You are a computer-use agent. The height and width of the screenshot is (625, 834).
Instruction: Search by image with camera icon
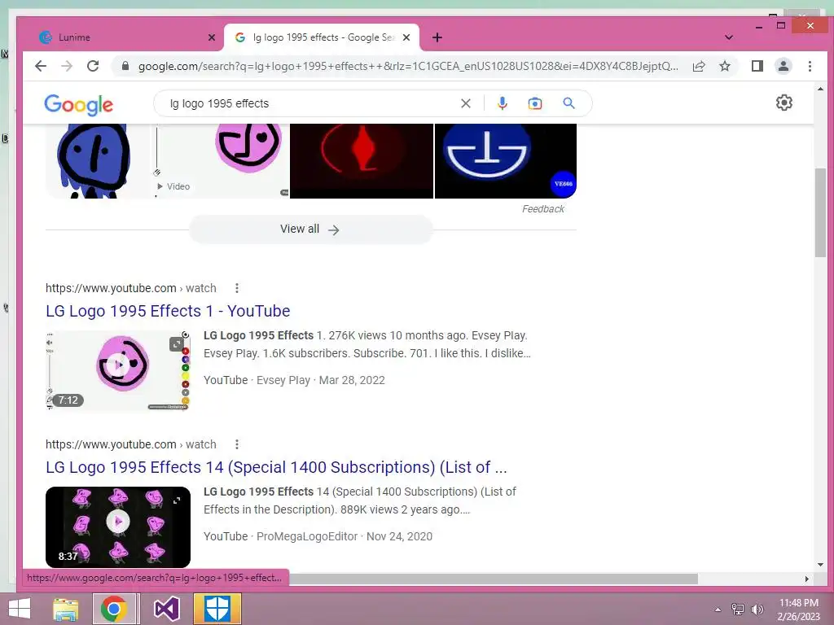tap(534, 103)
